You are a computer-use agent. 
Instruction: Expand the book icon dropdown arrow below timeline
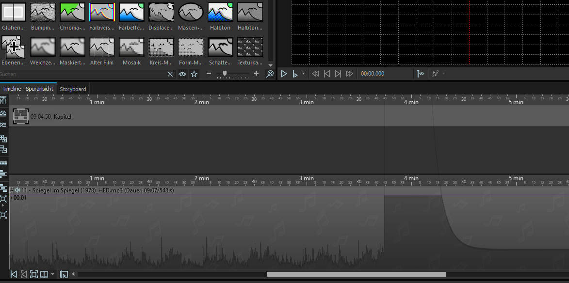[52, 275]
